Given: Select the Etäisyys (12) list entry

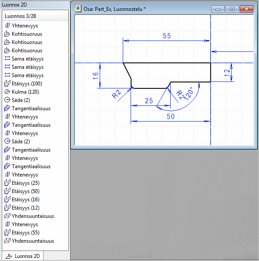Looking at the screenshot, I should 26,208.
